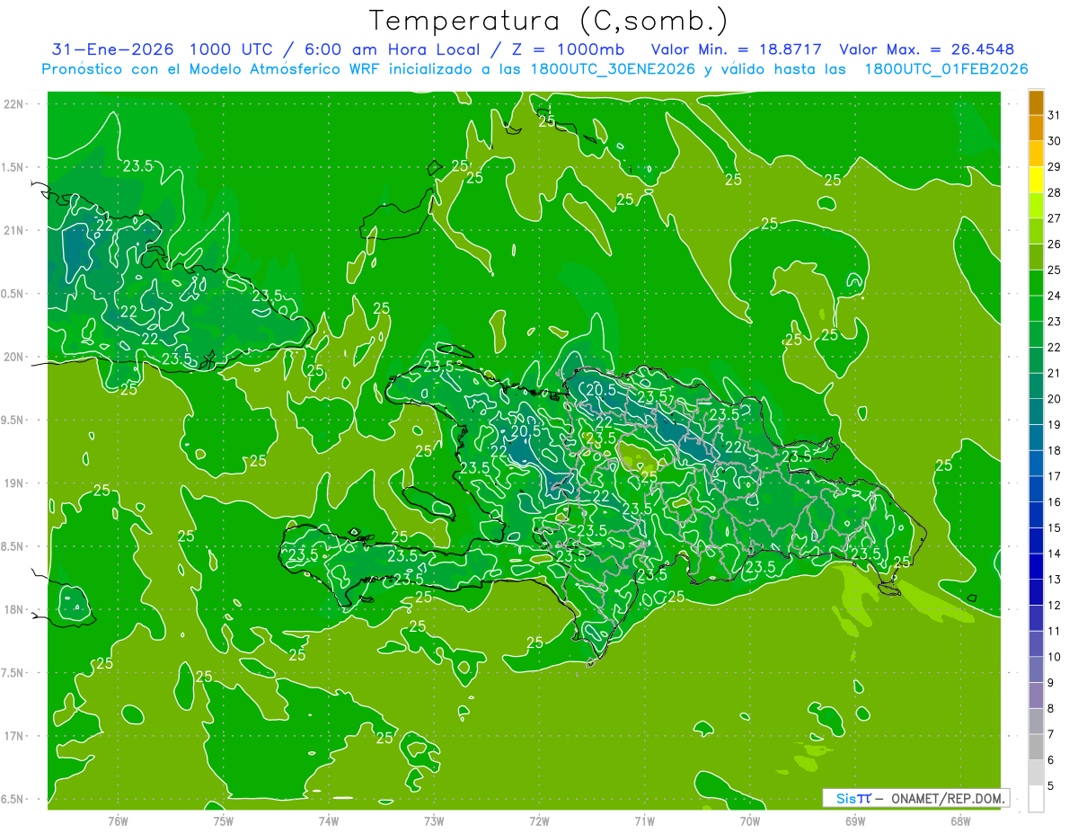Click the date text "31-Ene-2026"
1078x833 pixels.
pos(112,49)
